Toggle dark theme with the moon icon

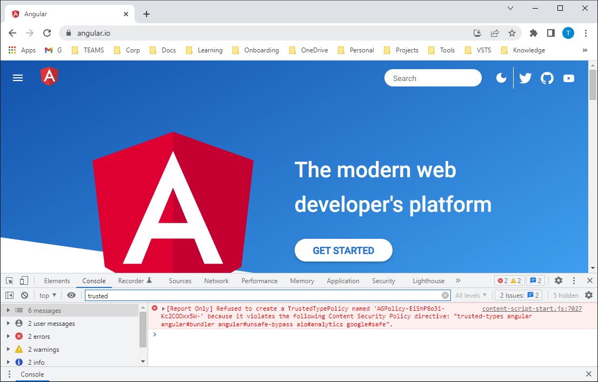(501, 78)
